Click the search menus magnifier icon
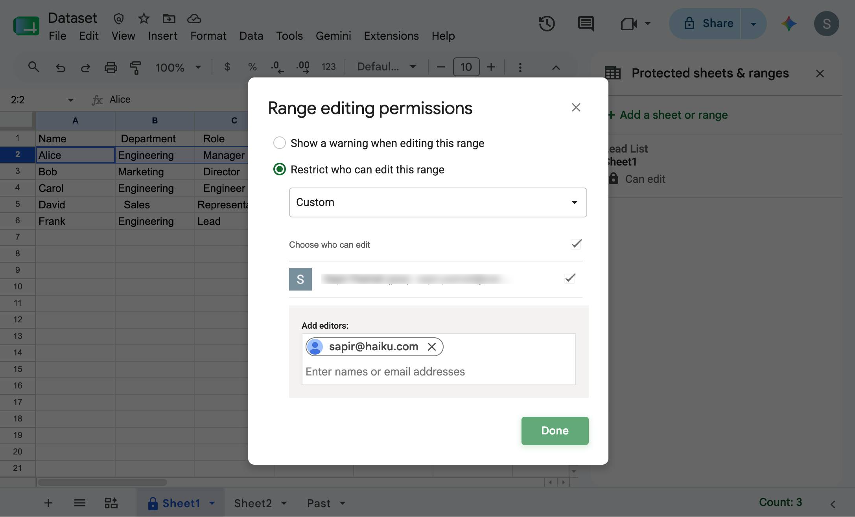This screenshot has width=855, height=517. [x=34, y=67]
